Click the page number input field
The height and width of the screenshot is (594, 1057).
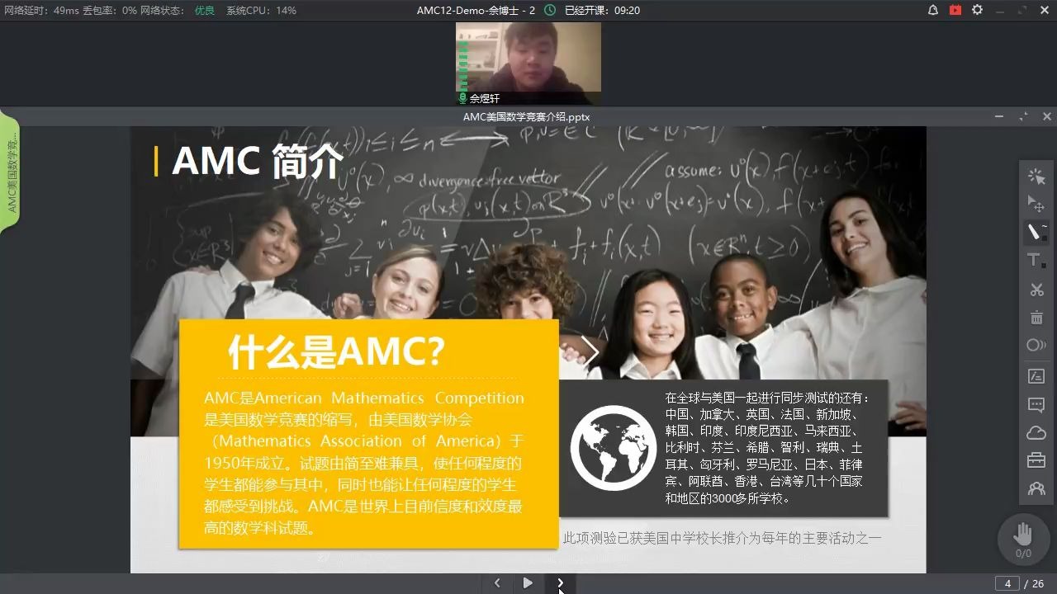pyautogui.click(x=1007, y=584)
